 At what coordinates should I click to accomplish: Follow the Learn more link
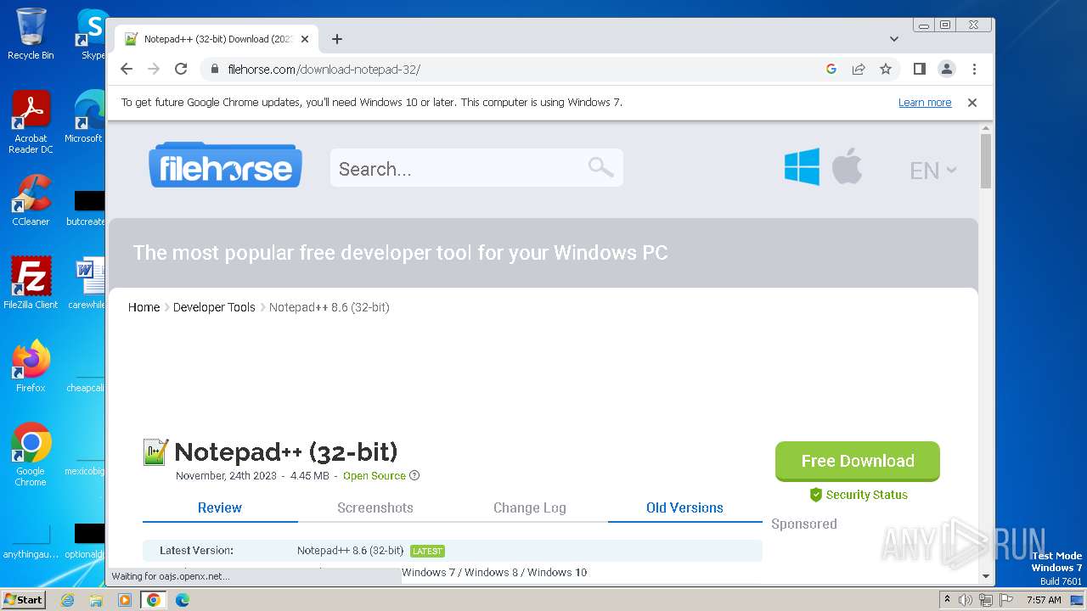point(925,103)
